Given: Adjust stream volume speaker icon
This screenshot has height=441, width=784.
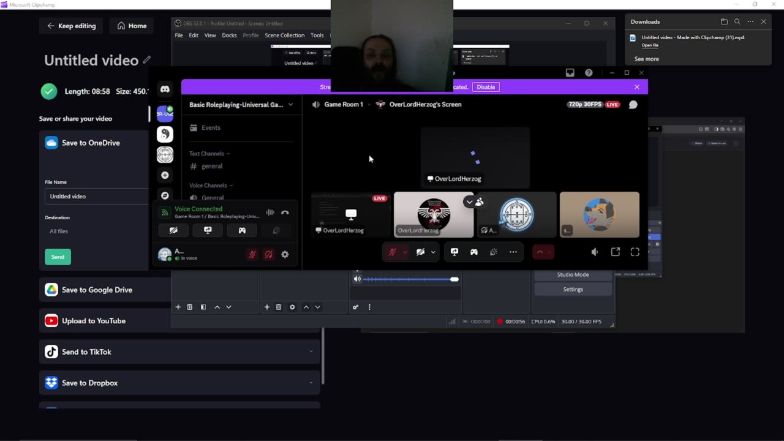Looking at the screenshot, I should tap(595, 252).
